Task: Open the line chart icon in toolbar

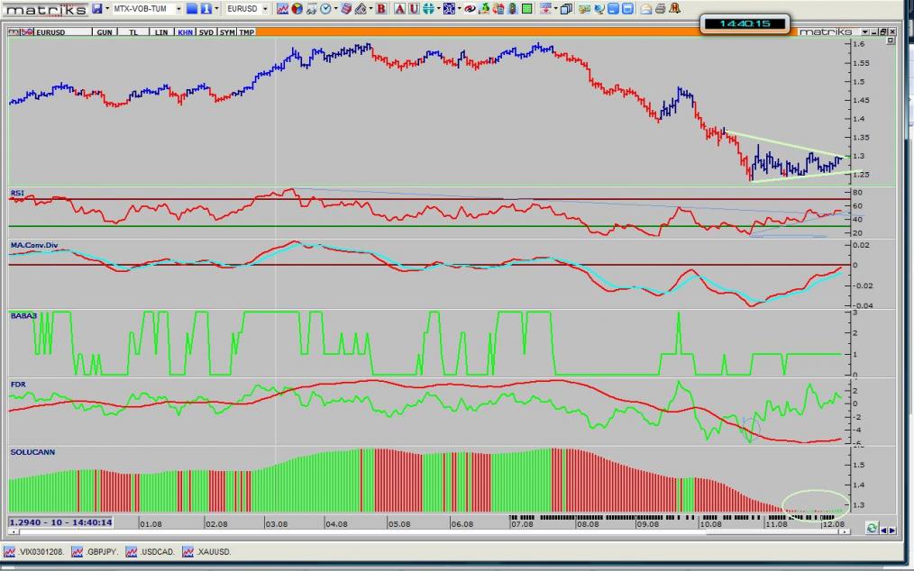Action: tap(283, 8)
